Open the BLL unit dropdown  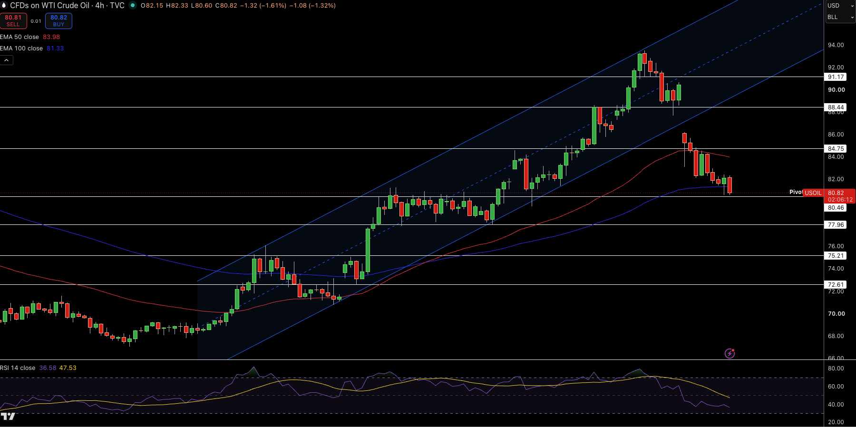840,17
